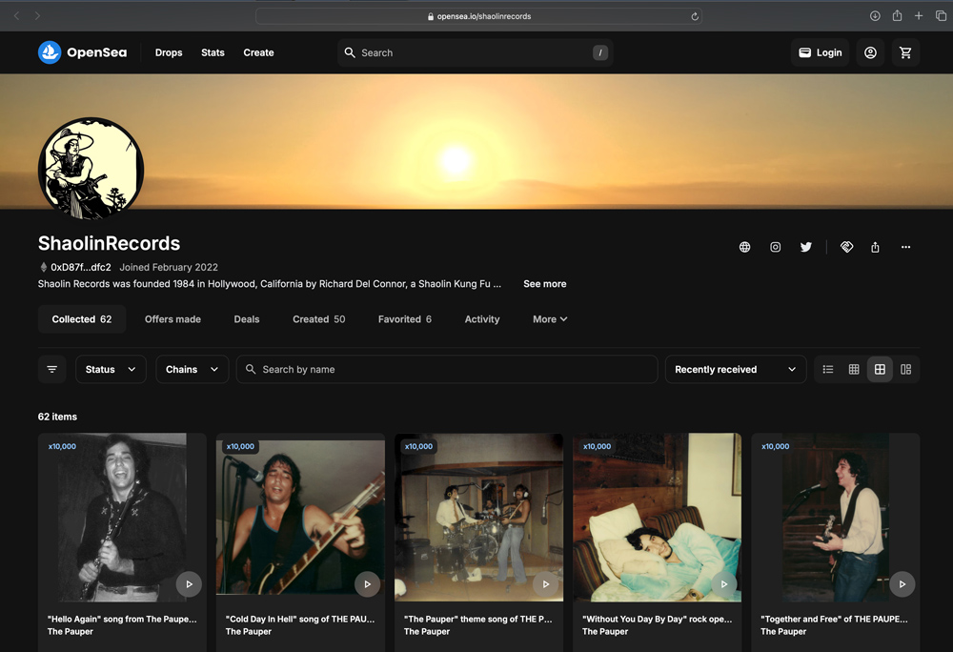Open the Stats menu item

(213, 52)
